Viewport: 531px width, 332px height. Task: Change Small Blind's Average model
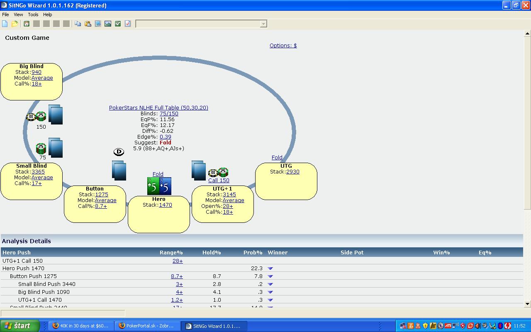click(42, 177)
